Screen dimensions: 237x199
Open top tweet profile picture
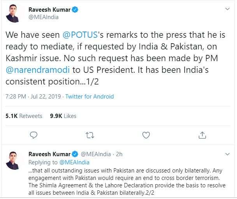tap(13, 14)
